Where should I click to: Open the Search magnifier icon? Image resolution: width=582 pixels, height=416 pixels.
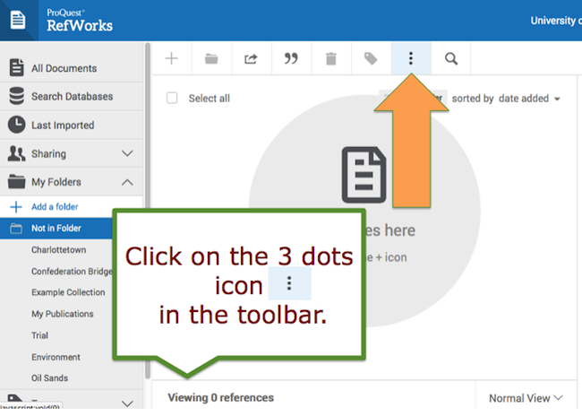pyautogui.click(x=451, y=59)
